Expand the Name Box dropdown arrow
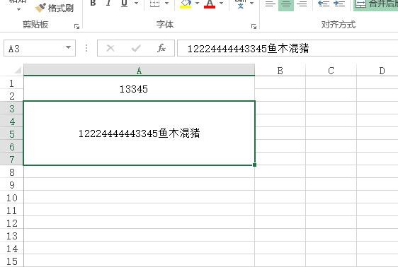The height and width of the screenshot is (267, 398). pos(68,47)
